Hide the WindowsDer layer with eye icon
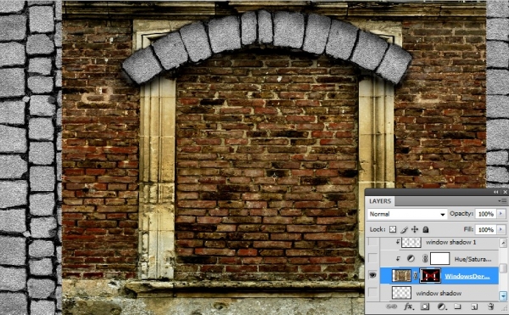This screenshot has width=509, height=315. tap(372, 275)
